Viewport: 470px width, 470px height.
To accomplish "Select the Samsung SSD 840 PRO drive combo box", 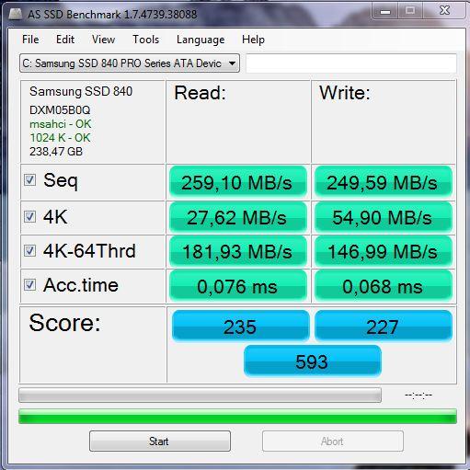I will point(130,63).
